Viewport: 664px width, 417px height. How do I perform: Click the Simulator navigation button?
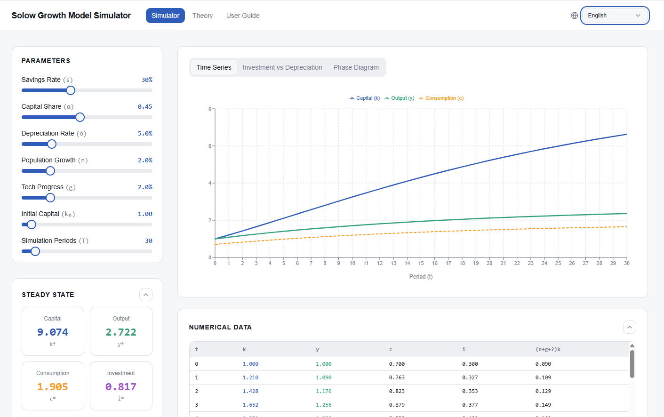[165, 16]
